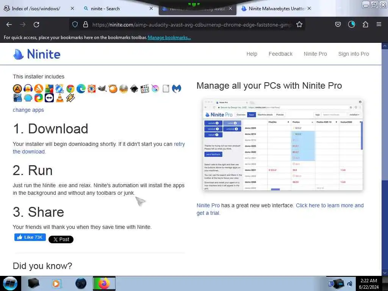Screen dimensions: 388x291
Task: Click the Ninite logo
Action: [x=37, y=54]
